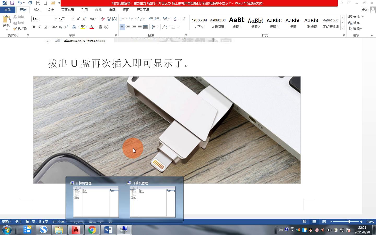Select the first 计算机管理 taskbar preview thumbnail

[96, 202]
